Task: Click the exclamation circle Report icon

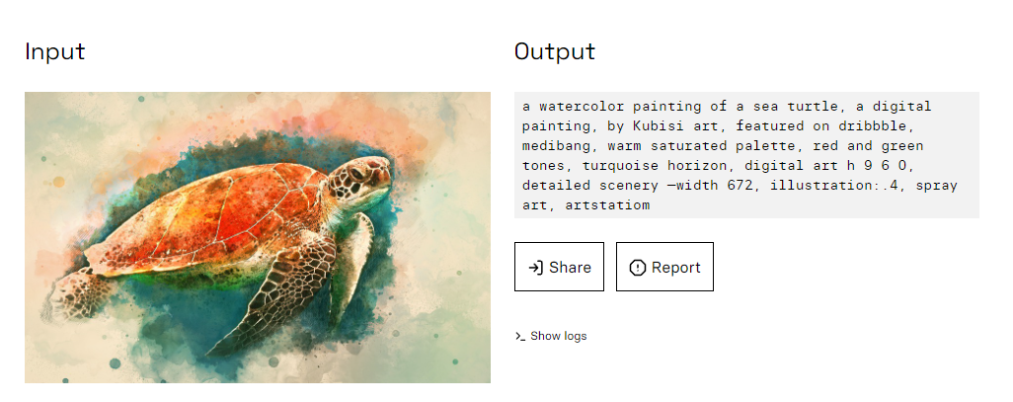Action: click(637, 267)
